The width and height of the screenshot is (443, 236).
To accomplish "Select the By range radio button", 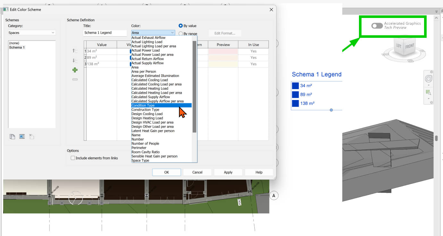I will coord(181,34).
